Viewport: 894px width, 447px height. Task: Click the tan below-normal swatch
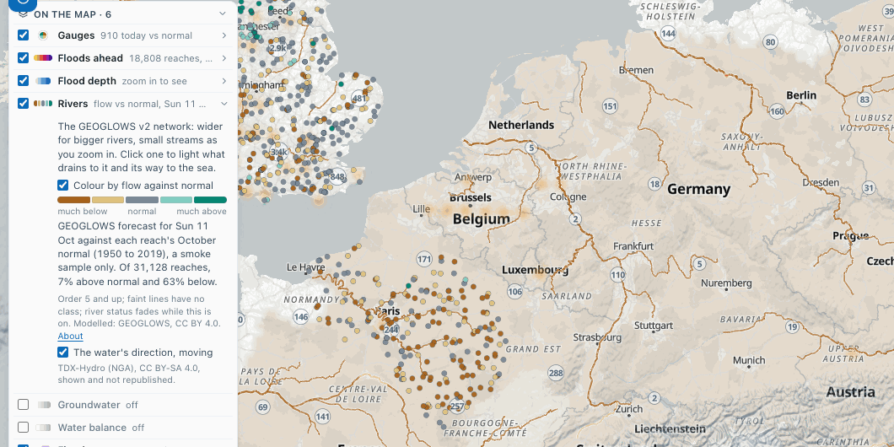click(108, 200)
